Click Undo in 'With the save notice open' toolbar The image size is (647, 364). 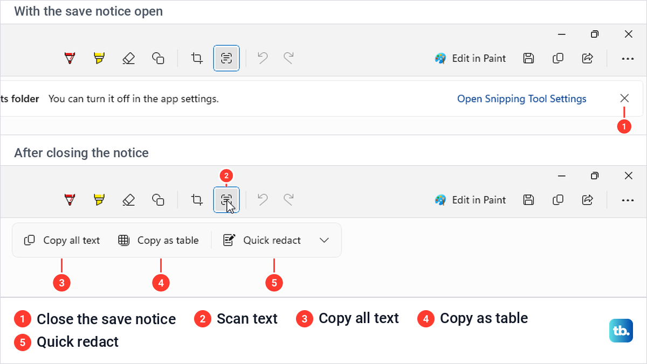263,58
